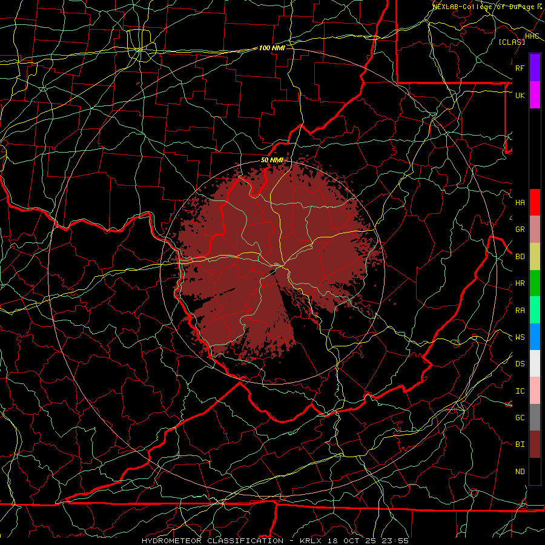Click the purple RF legend color swatch

click(535, 68)
